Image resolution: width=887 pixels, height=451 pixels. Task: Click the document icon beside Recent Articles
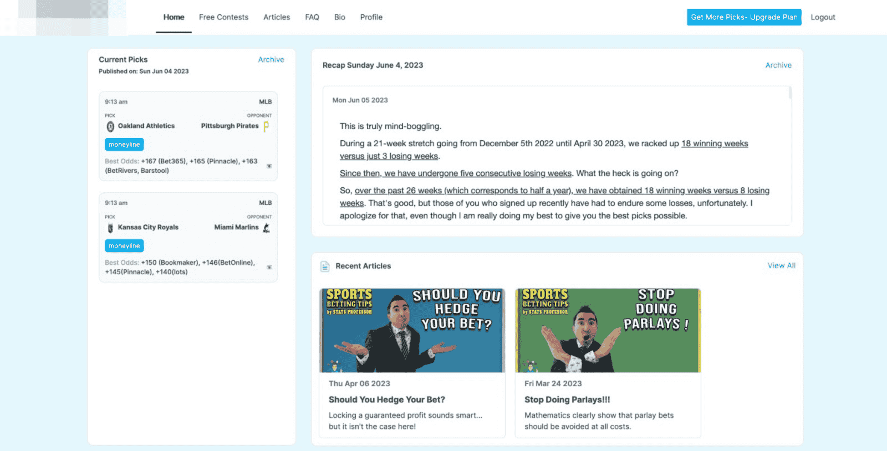coord(325,266)
